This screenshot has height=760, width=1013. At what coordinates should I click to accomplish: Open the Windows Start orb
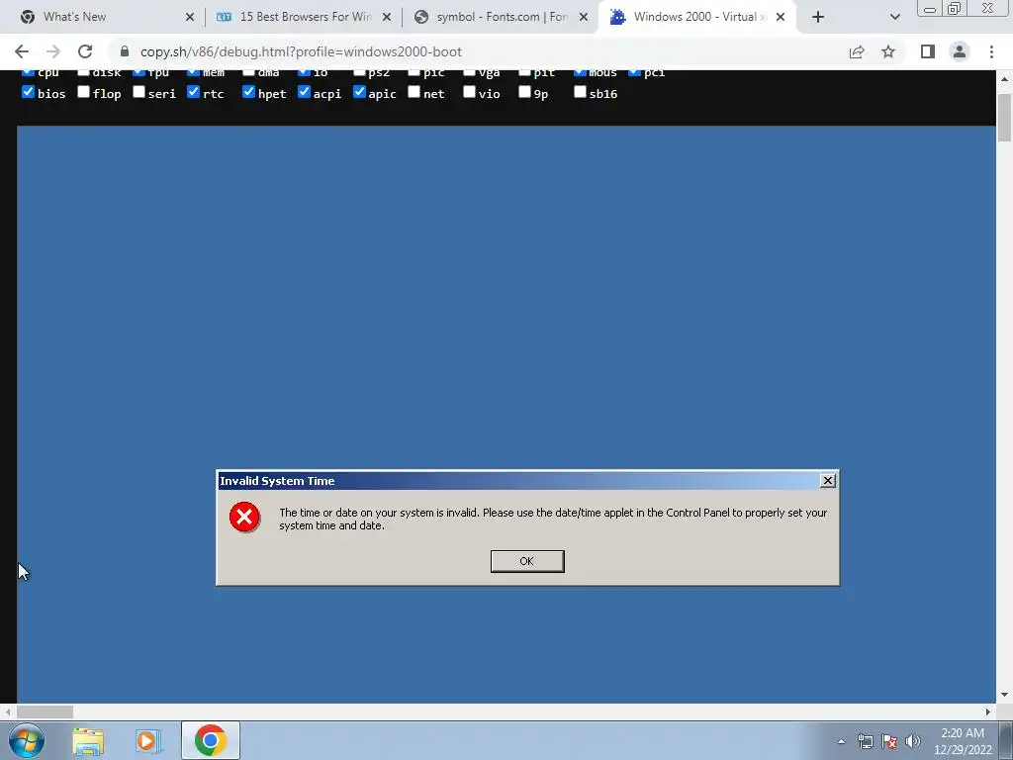pyautogui.click(x=27, y=740)
